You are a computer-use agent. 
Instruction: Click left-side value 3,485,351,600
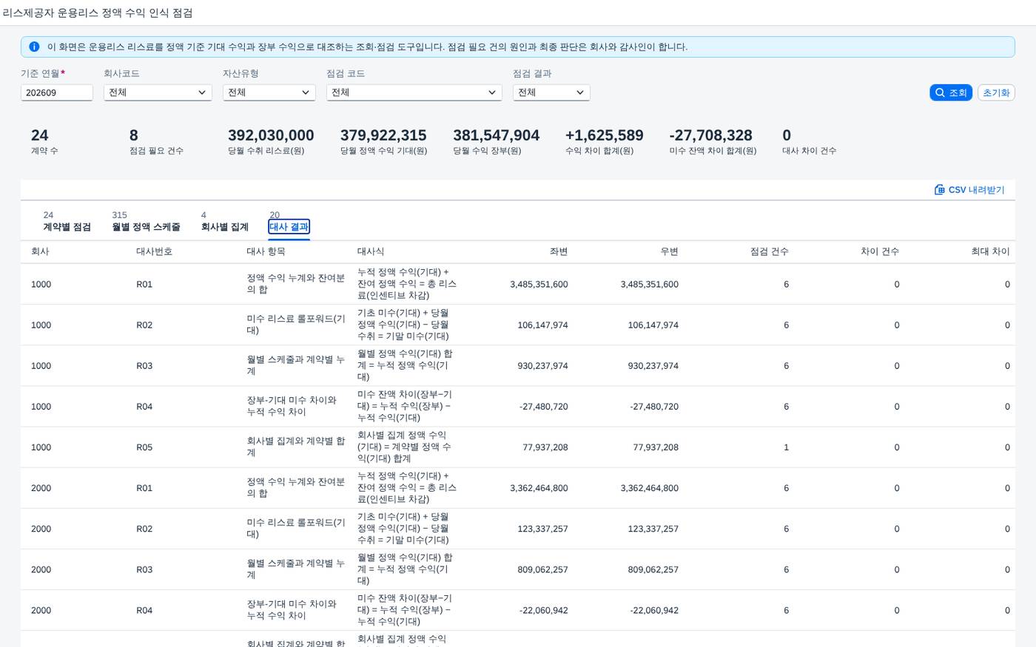pos(539,284)
